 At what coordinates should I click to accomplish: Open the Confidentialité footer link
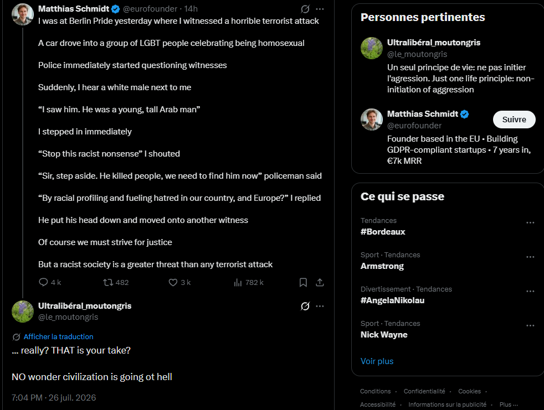click(424, 391)
